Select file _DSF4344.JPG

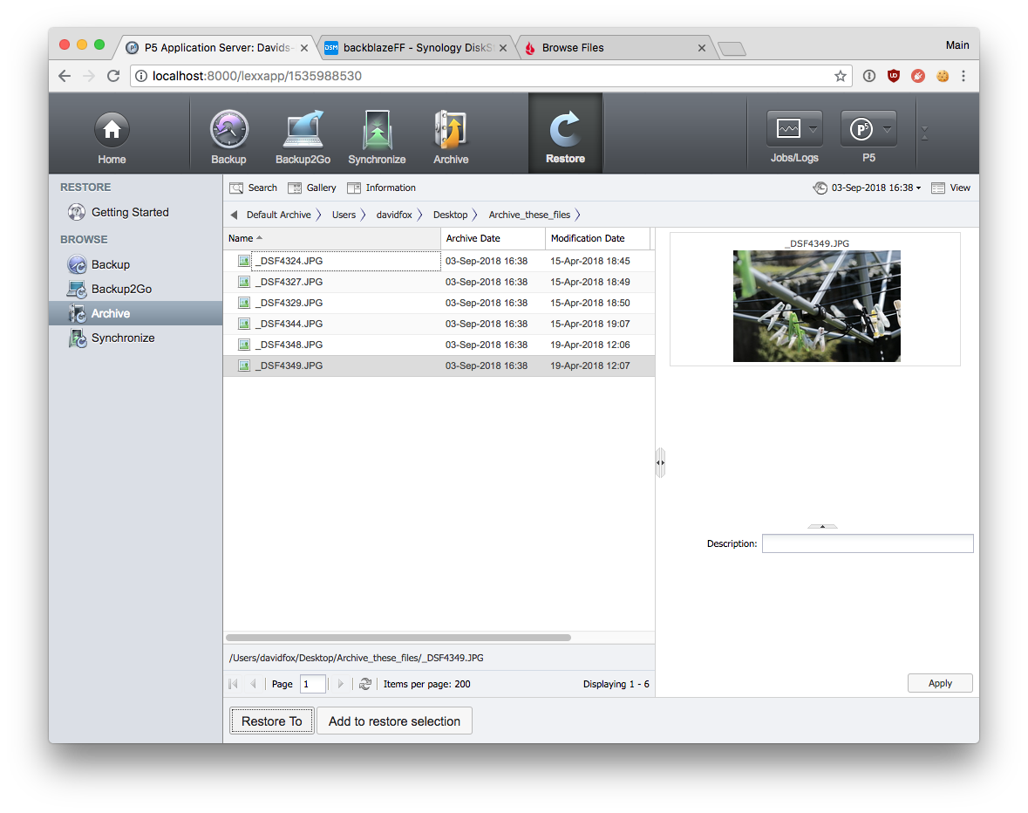(x=439, y=324)
